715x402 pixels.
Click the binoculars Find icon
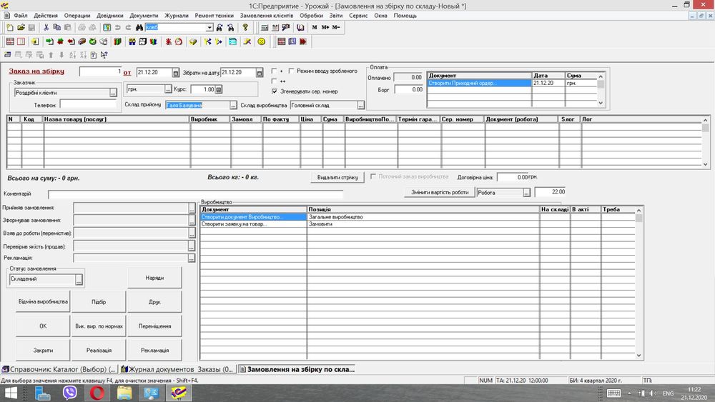(x=139, y=27)
